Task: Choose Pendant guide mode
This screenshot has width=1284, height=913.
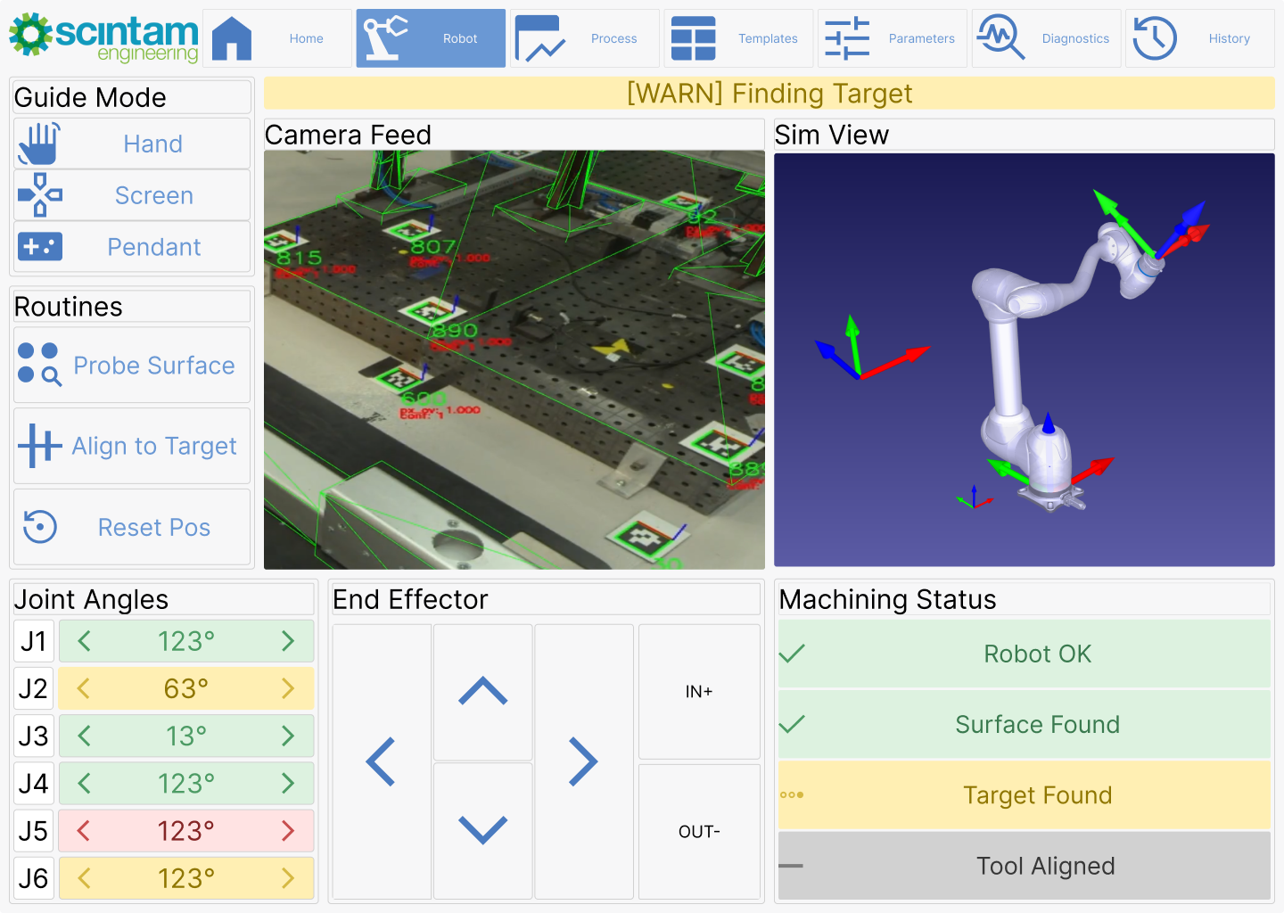Action: point(132,247)
